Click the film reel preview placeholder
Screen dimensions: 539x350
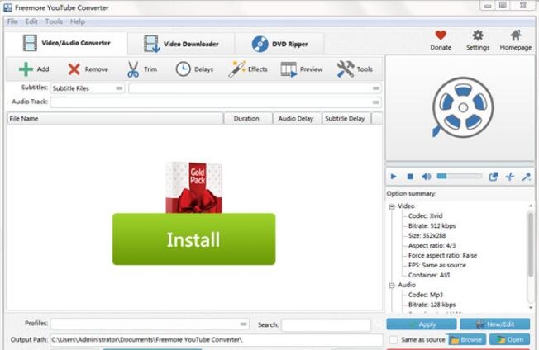pyautogui.click(x=462, y=107)
